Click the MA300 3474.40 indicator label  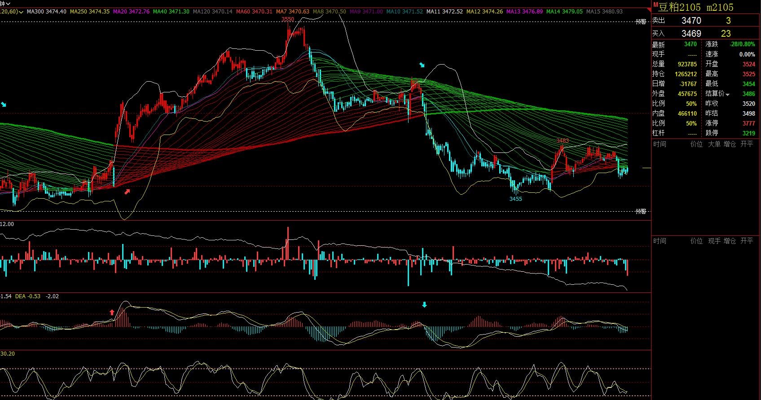47,12
